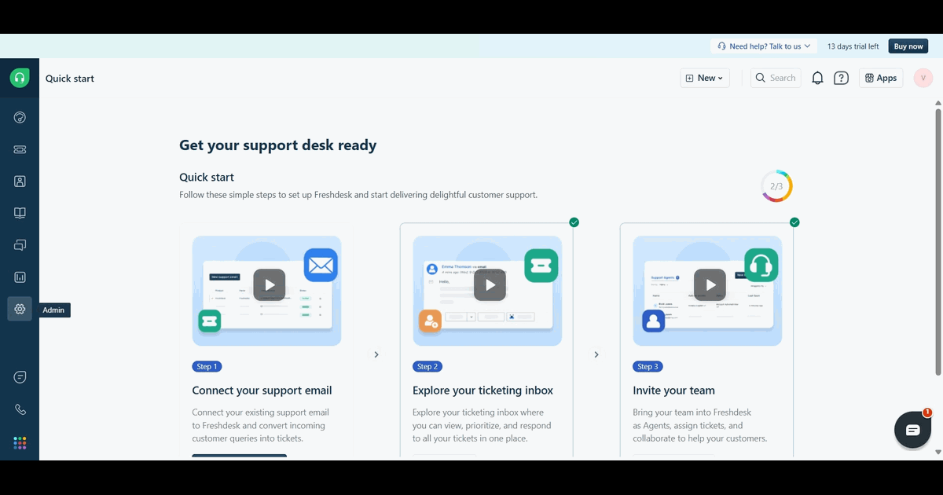Open Forums chat icon in sidebar
Image resolution: width=943 pixels, height=495 pixels.
pyautogui.click(x=20, y=245)
